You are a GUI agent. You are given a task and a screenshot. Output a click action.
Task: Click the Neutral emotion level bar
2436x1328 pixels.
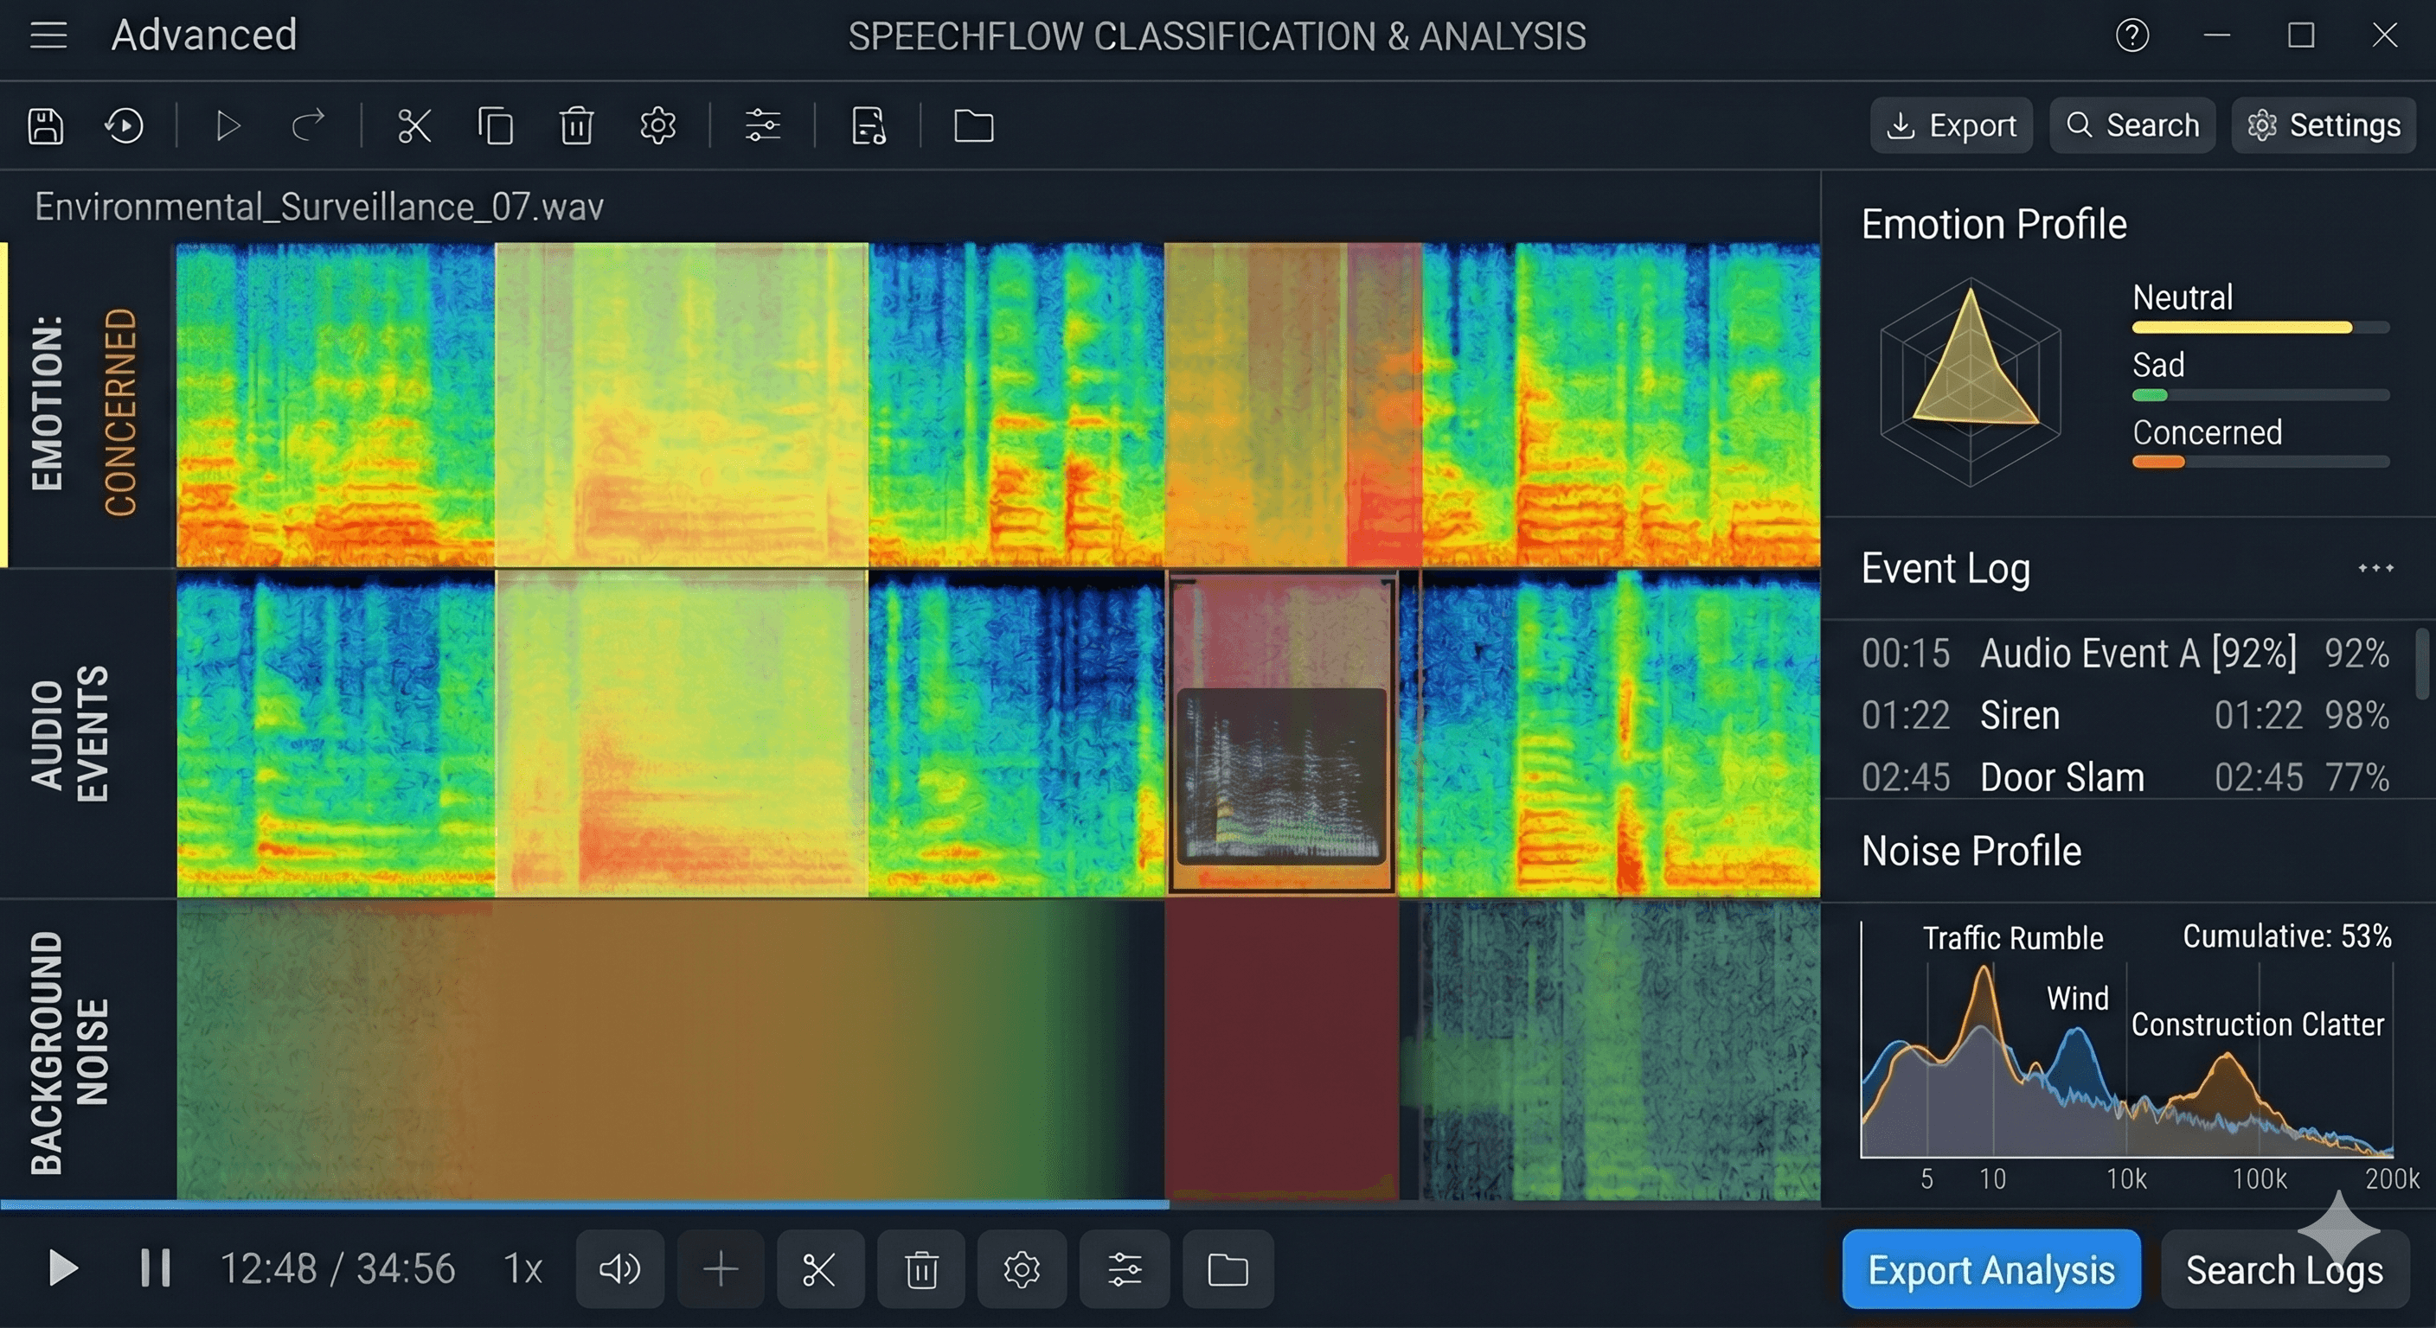click(x=2260, y=328)
